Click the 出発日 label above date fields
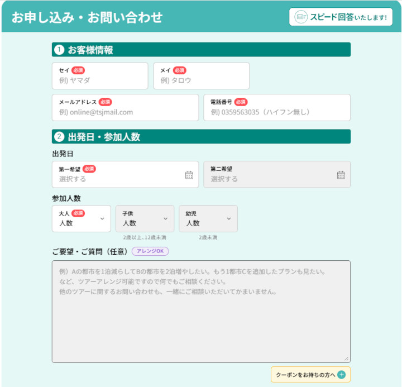 [63, 154]
